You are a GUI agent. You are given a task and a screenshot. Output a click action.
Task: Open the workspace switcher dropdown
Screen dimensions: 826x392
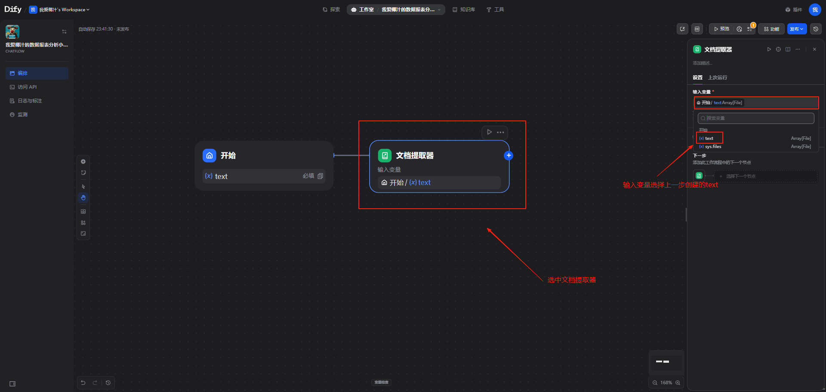click(60, 9)
